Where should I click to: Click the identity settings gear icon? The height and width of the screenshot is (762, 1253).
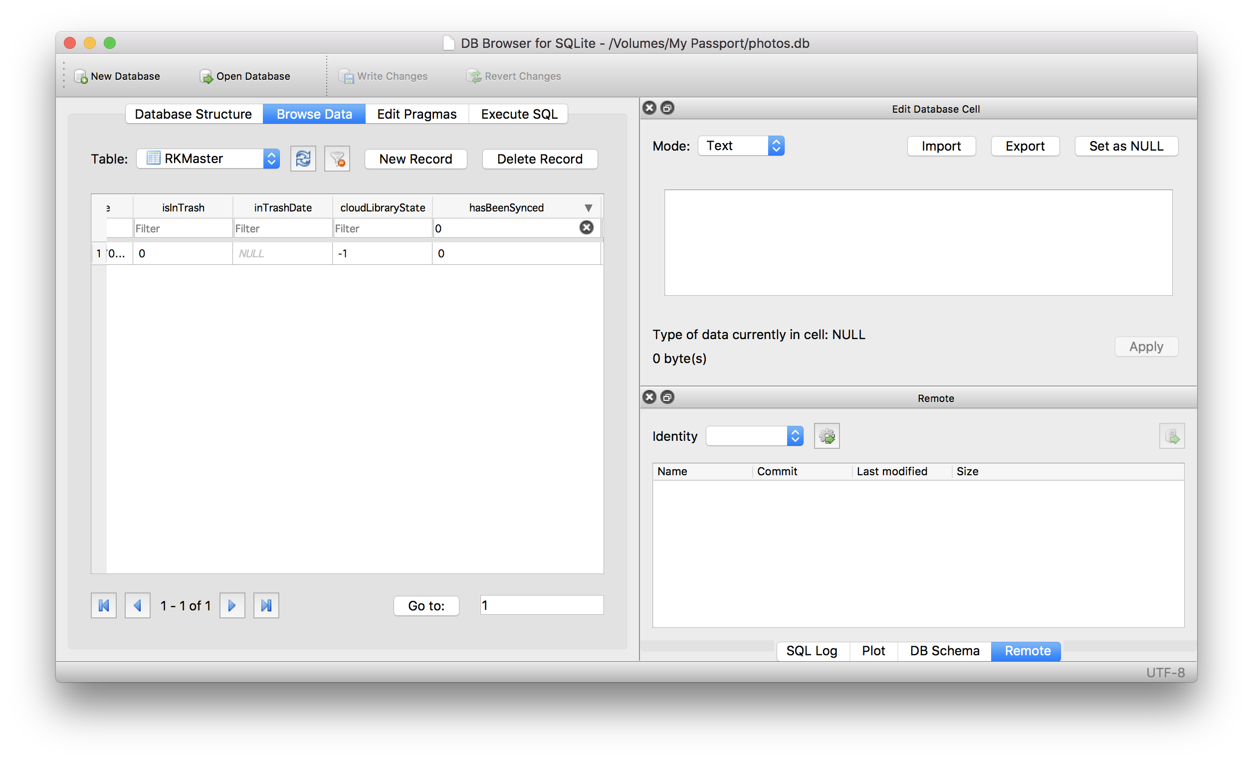click(x=827, y=436)
